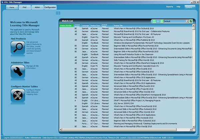Select 'What's New in Microsoft Office Project 2010'
Viewport: 200px width, 140px height.
pyautogui.click(x=126, y=89)
